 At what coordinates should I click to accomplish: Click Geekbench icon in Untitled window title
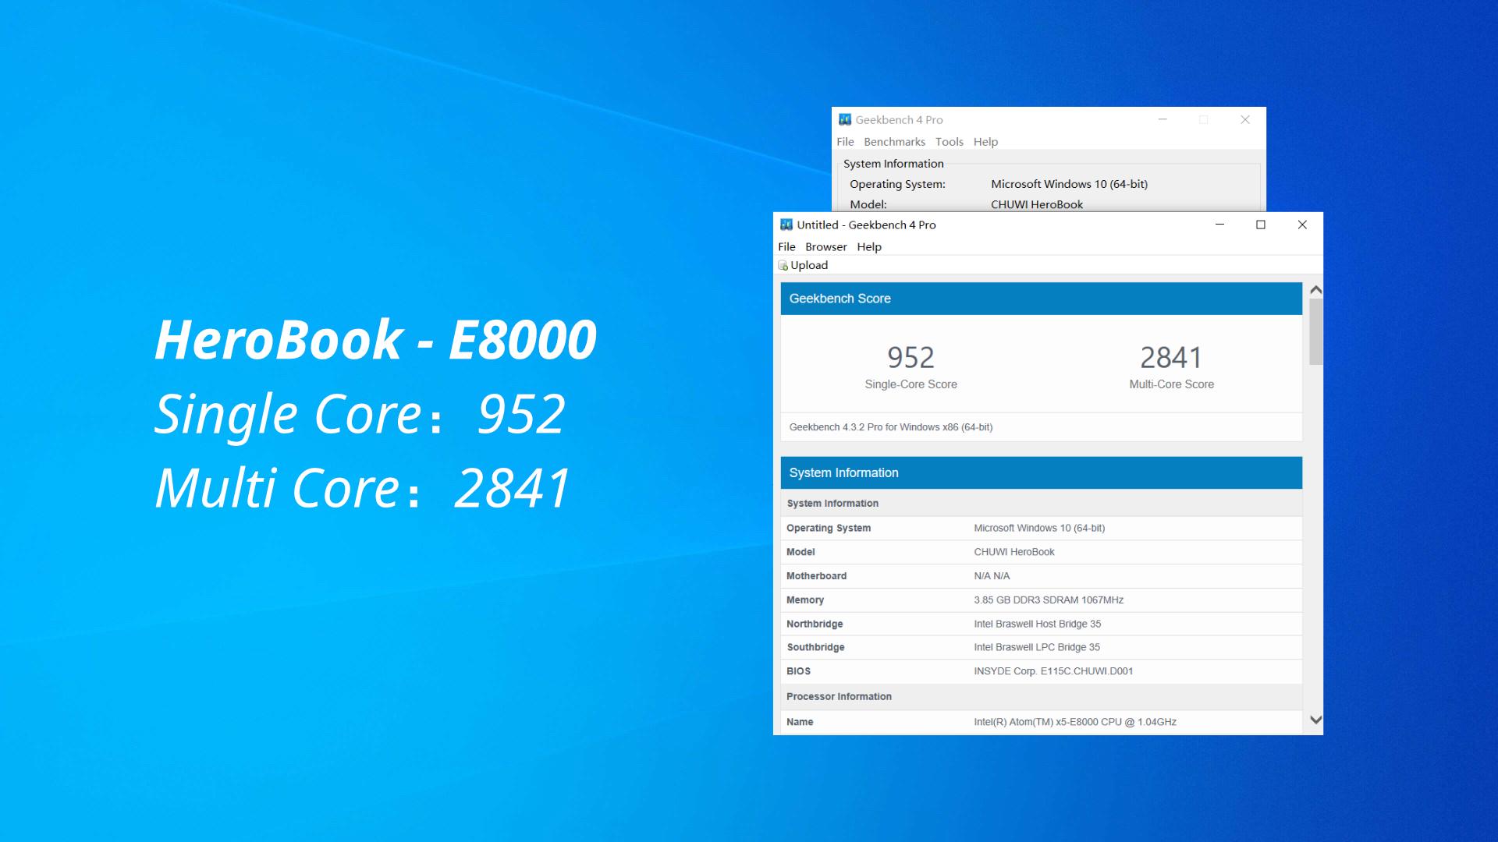point(786,225)
